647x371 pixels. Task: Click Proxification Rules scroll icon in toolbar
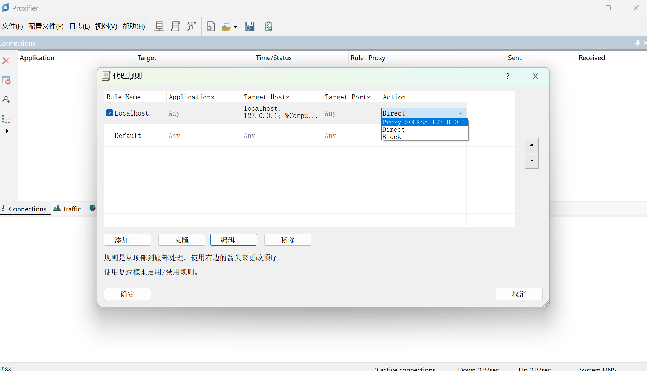click(x=175, y=26)
